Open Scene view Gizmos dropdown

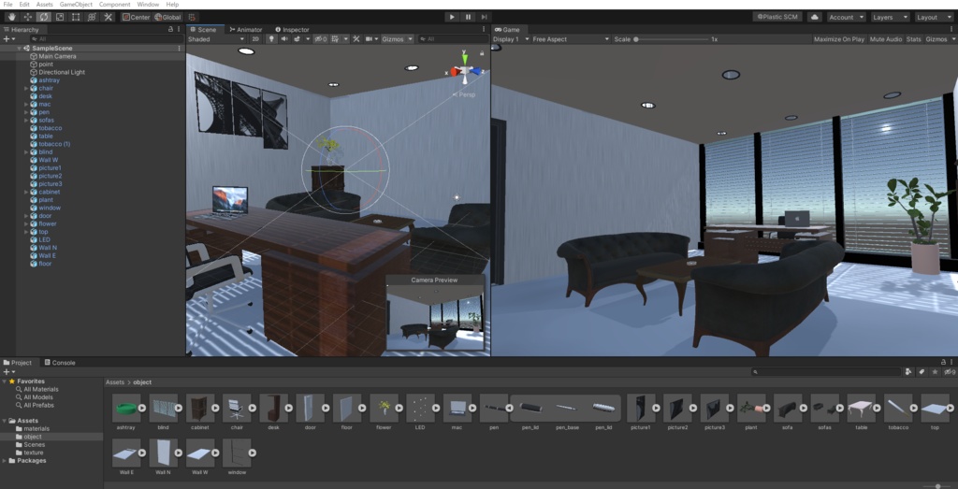(x=397, y=39)
